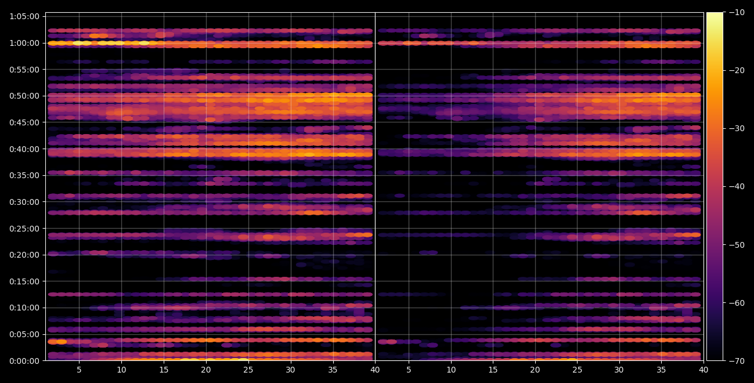Select the 0:50:00 time axis label
Image resolution: width=754 pixels, height=383 pixels.
(x=24, y=96)
